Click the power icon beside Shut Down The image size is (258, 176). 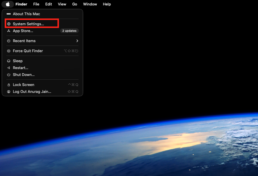click(9, 75)
